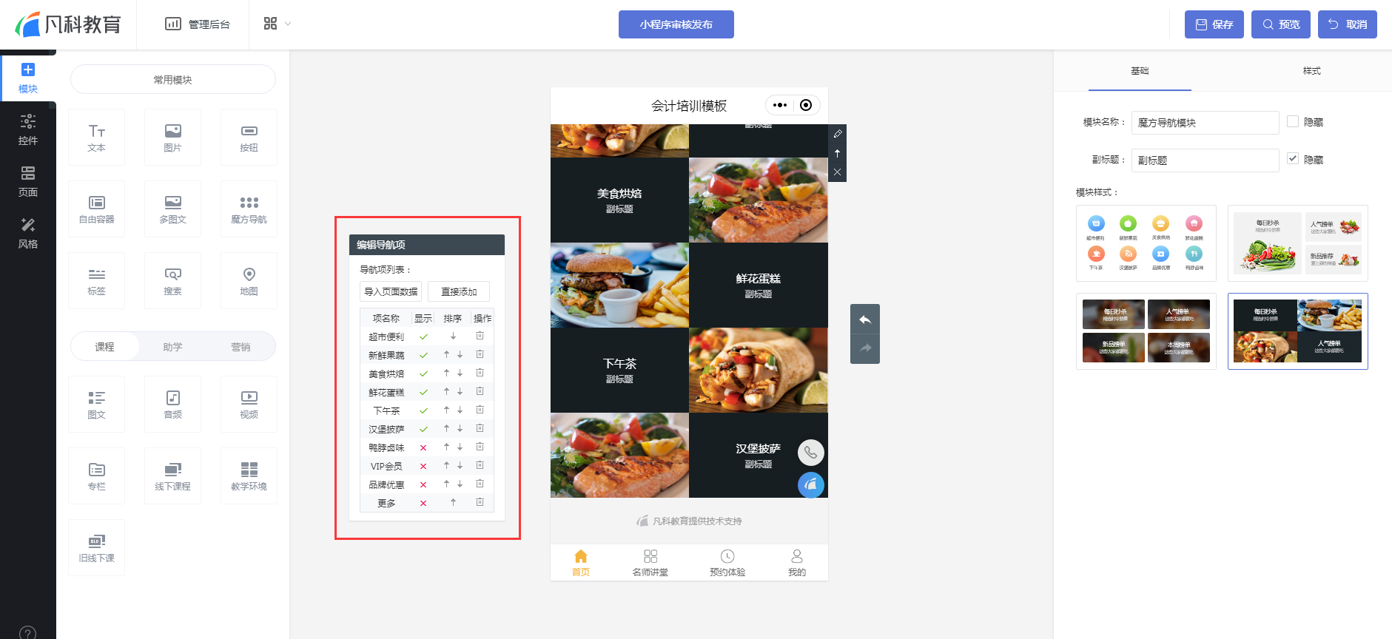Click 导入页面数据 button

pos(391,291)
